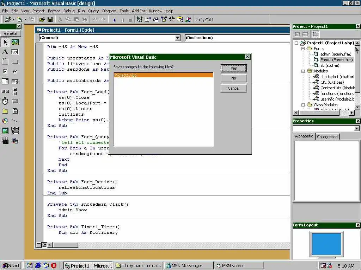Click Yes to save changes
361x270 pixels.
tap(234, 68)
